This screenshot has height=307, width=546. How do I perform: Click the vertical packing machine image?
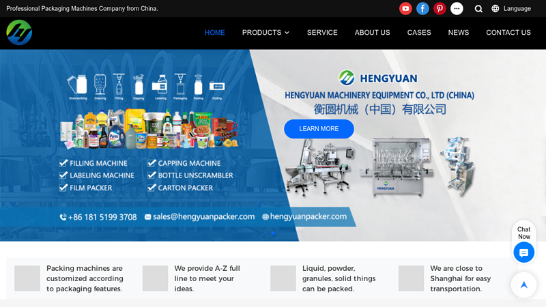click(458, 166)
